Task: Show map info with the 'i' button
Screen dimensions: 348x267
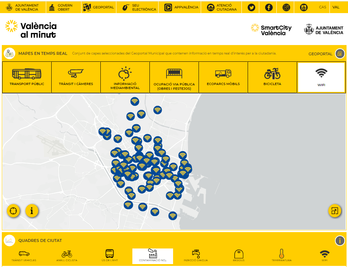Action: pyautogui.click(x=32, y=211)
